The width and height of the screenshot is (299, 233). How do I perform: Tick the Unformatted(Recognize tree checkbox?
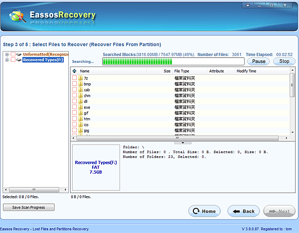(13, 54)
